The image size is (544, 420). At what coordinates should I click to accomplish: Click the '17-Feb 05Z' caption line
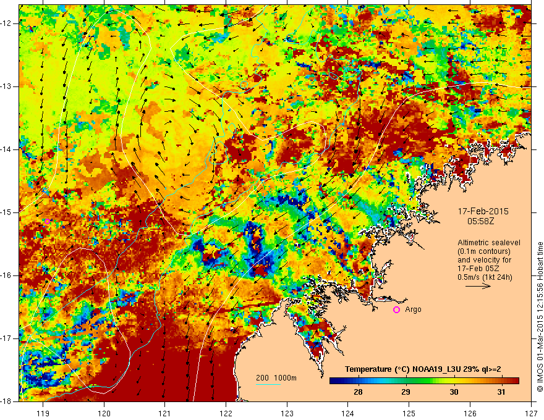[477, 269]
